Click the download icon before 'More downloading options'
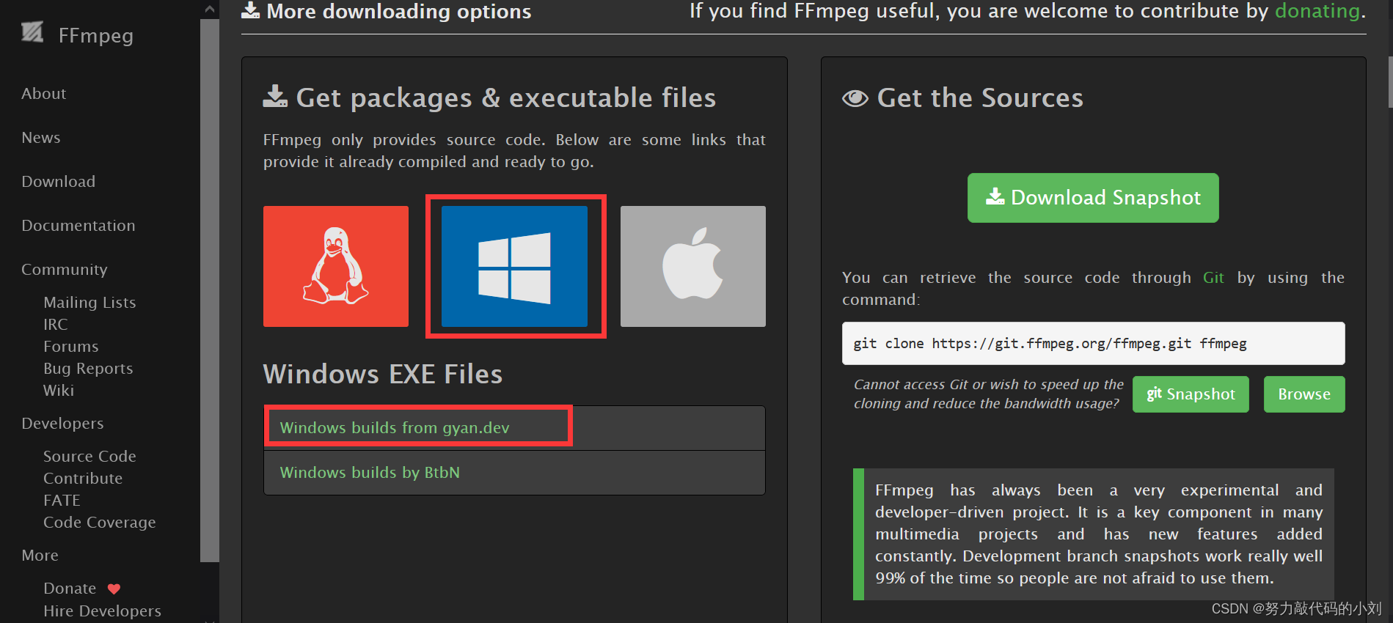This screenshot has width=1393, height=623. point(251,10)
